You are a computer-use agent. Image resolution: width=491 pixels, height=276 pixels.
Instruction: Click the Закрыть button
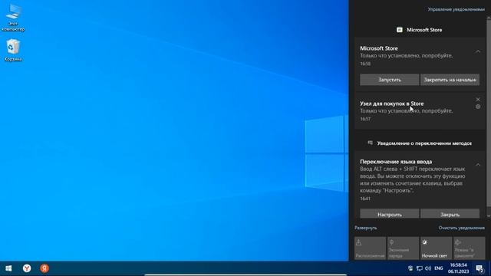pyautogui.click(x=450, y=214)
